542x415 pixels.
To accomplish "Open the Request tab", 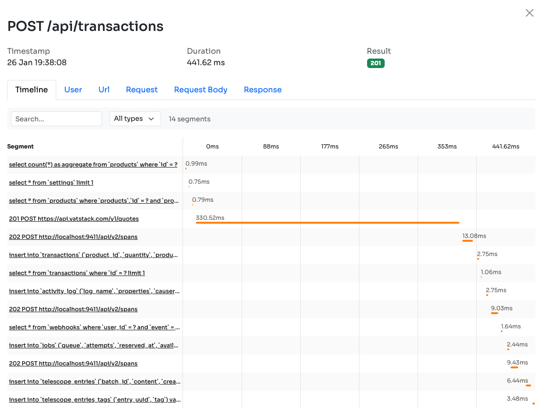I will 142,89.
